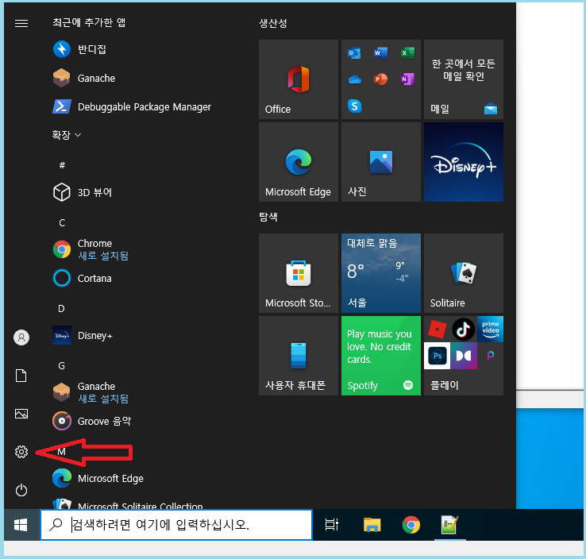
Task: Focus the taskbar search box
Action: [176, 525]
